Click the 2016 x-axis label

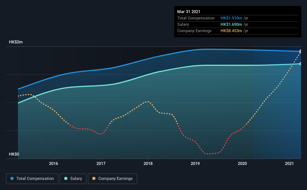53,163
